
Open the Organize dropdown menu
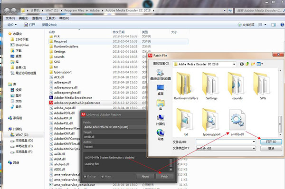point(12,25)
